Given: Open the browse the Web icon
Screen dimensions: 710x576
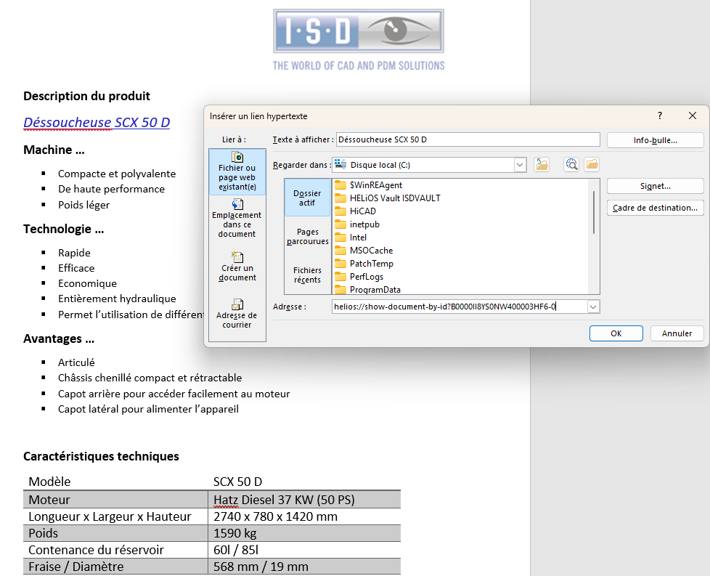Looking at the screenshot, I should click(571, 164).
